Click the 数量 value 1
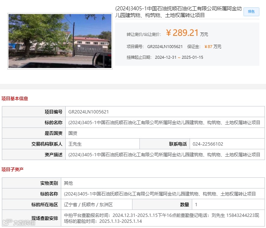Viewport: 266px width, 228px height. pyautogui.click(x=196, y=205)
